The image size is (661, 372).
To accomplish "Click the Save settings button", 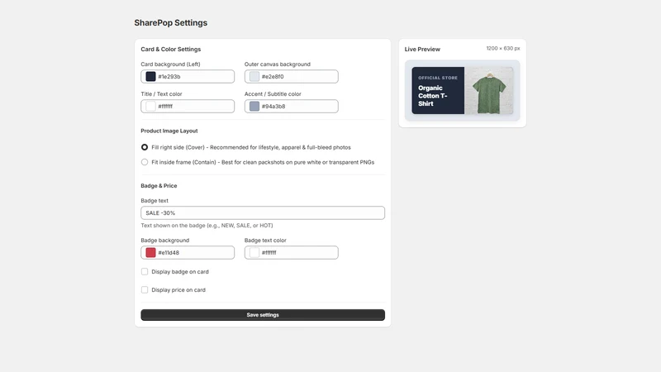I will 263,315.
